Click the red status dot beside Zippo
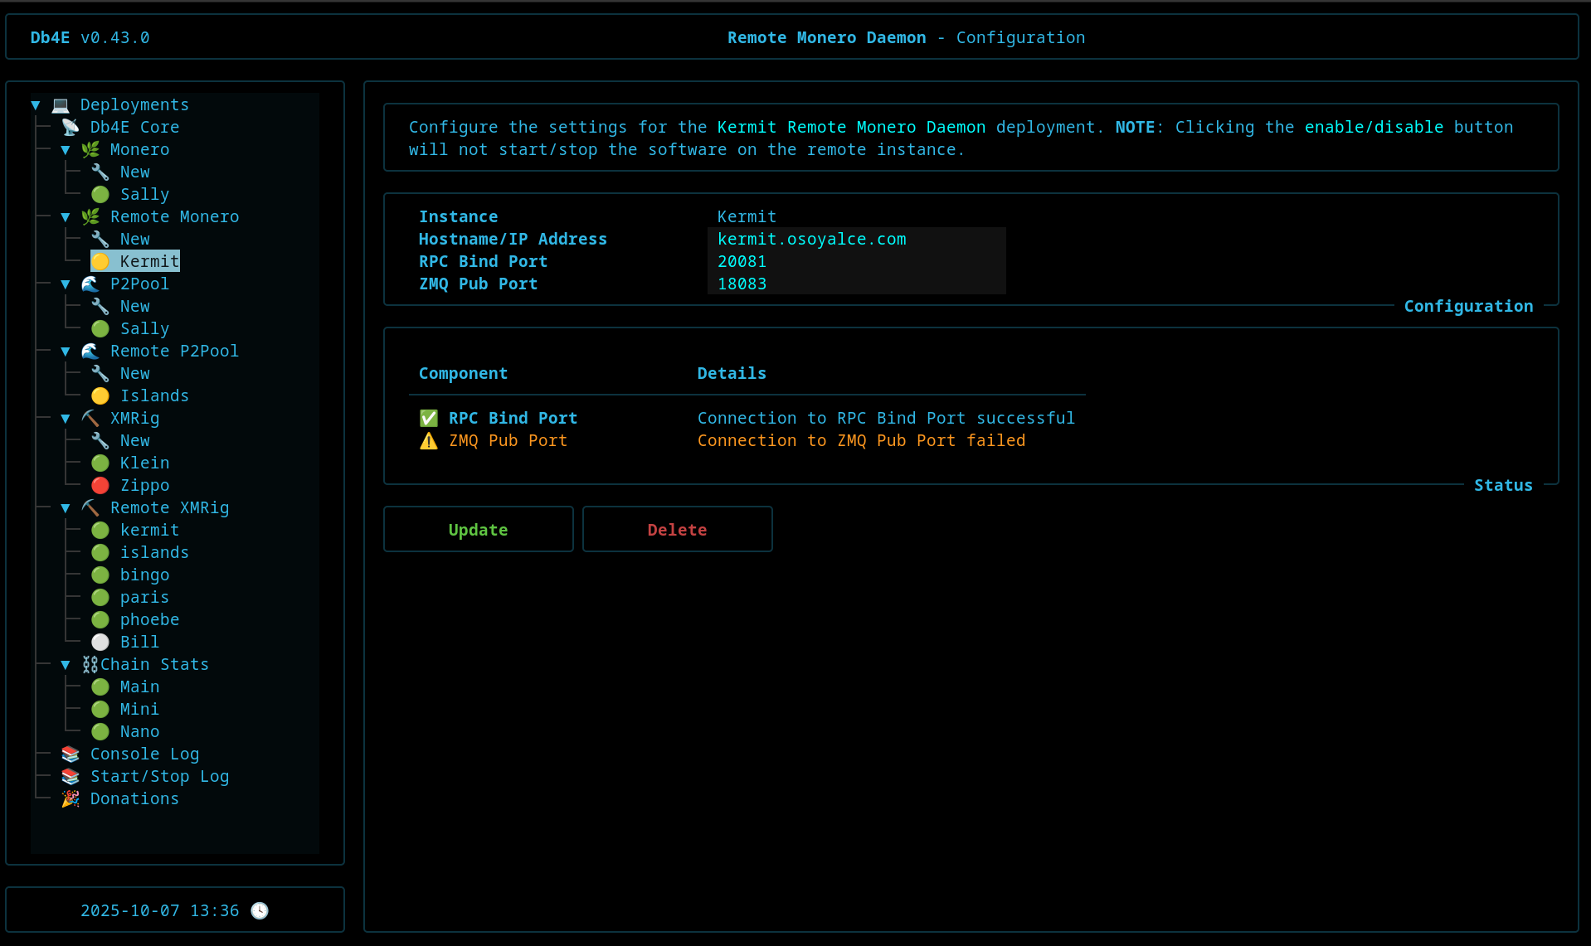Screen dimensions: 1591x946 [x=100, y=485]
